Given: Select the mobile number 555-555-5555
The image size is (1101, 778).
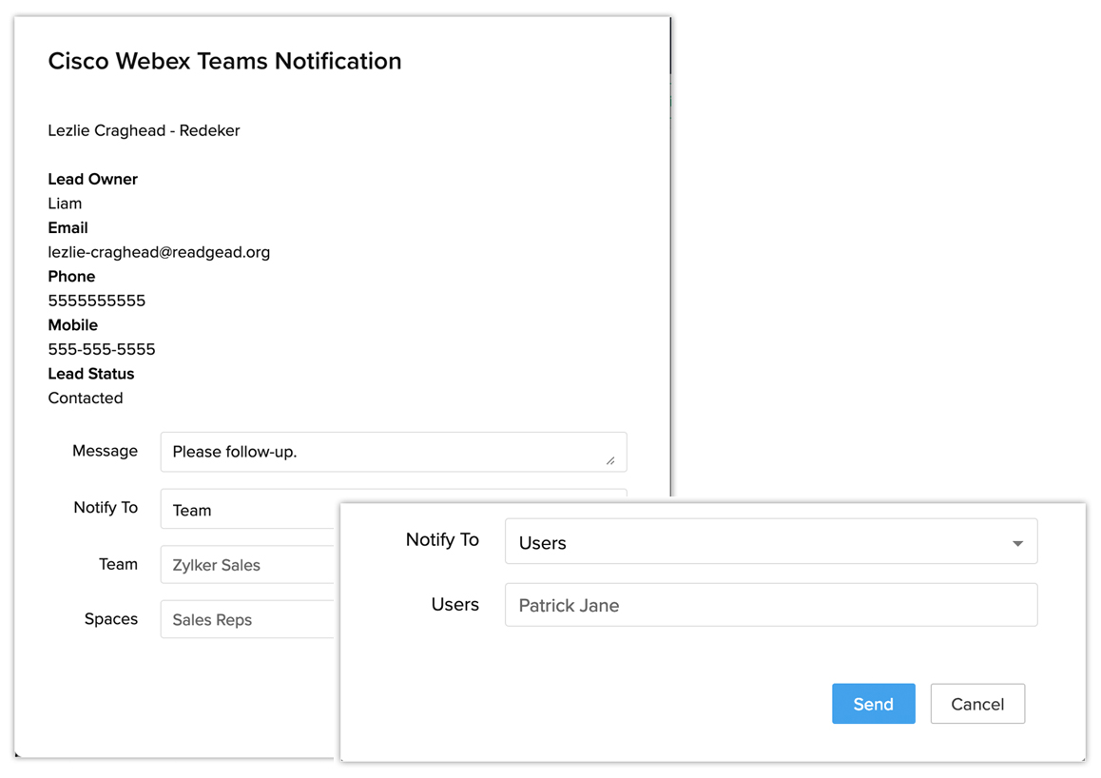Looking at the screenshot, I should (x=102, y=349).
